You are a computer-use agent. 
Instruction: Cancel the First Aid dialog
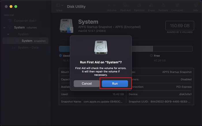[x=87, y=84]
